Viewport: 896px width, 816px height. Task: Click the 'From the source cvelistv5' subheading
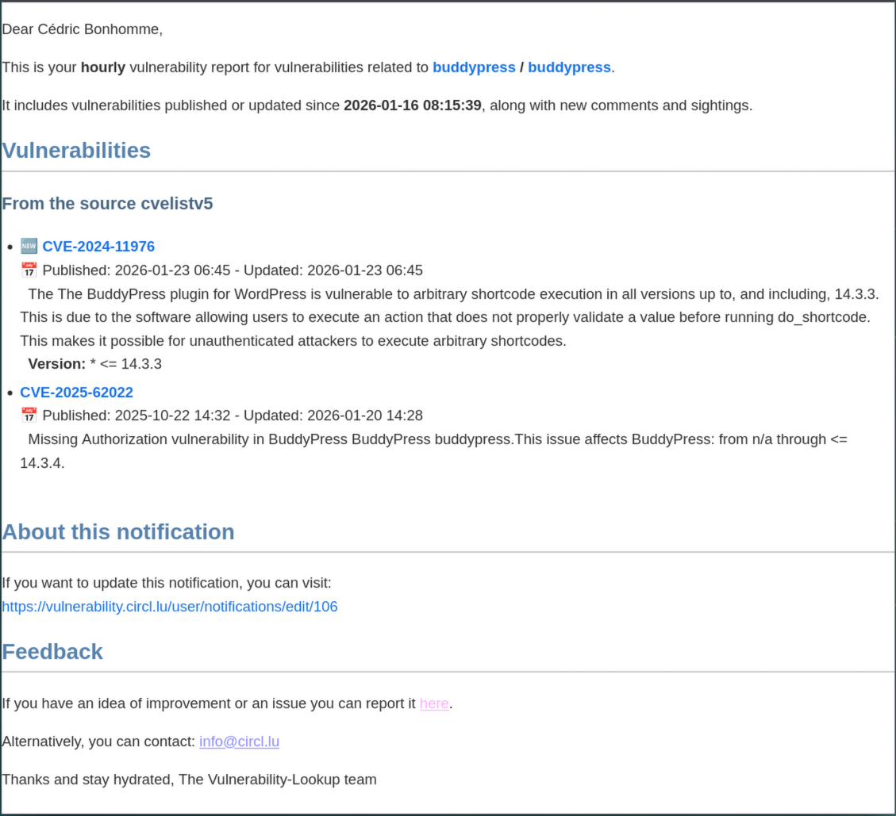coord(107,204)
